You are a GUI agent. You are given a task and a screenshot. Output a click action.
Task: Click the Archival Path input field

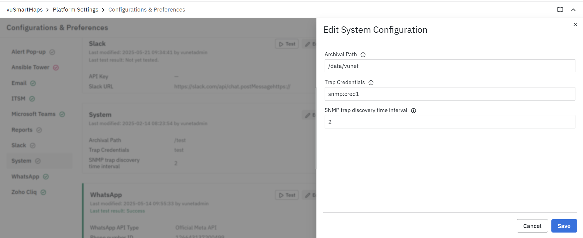coord(450,66)
